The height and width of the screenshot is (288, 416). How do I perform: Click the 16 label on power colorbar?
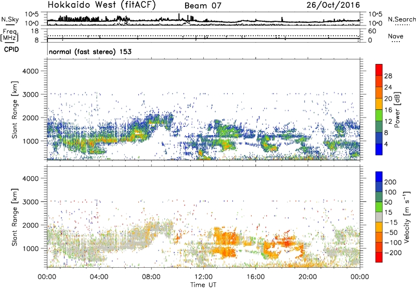point(388,110)
